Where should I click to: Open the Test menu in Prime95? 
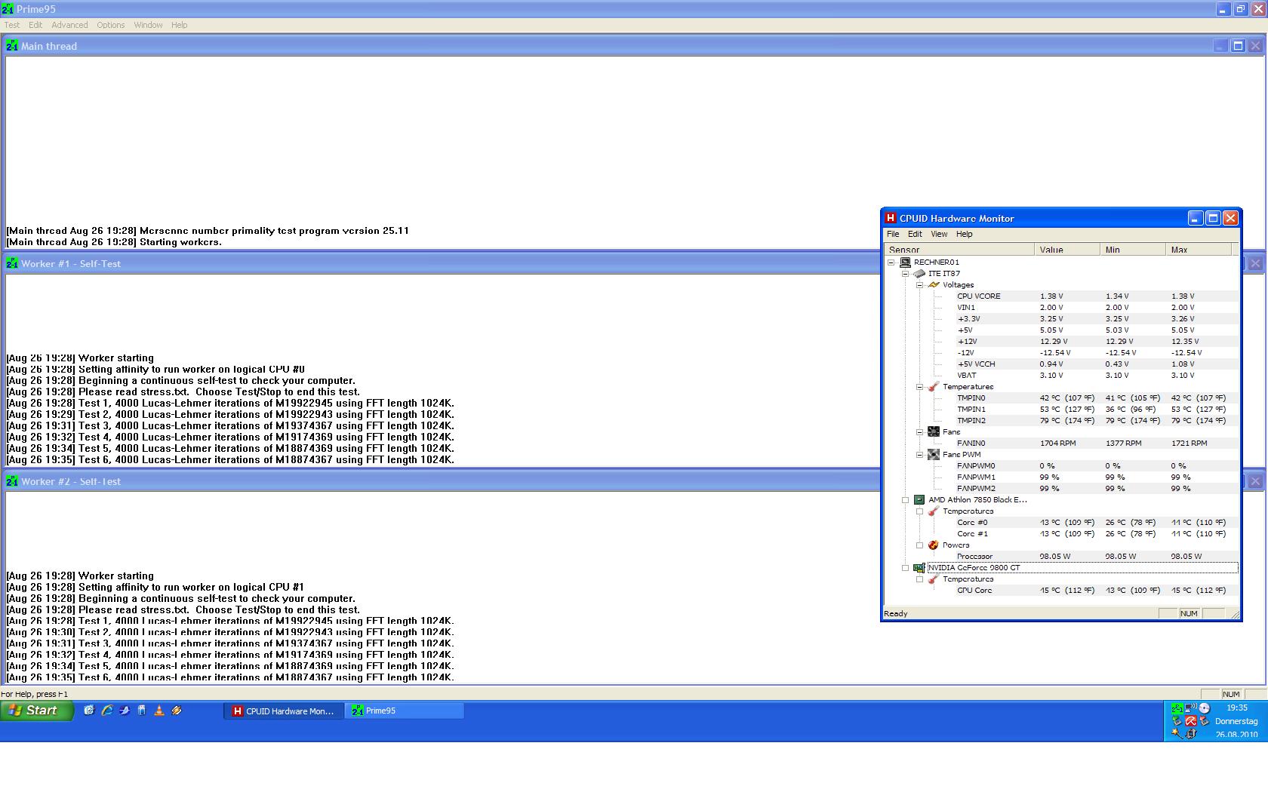(12, 25)
